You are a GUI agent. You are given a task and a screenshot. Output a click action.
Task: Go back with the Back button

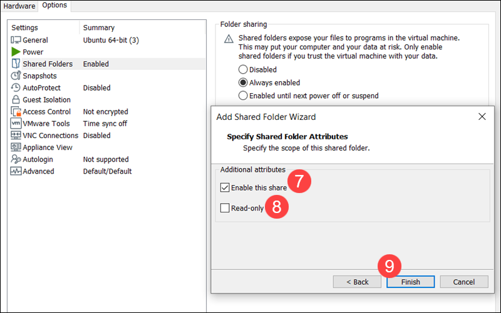(357, 282)
